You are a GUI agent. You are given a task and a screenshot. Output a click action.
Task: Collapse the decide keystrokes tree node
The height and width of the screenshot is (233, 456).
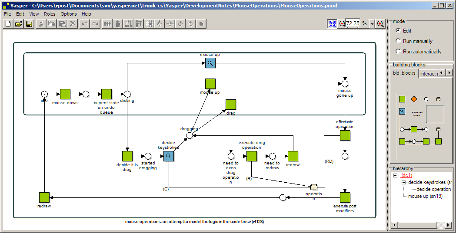coord(404,183)
